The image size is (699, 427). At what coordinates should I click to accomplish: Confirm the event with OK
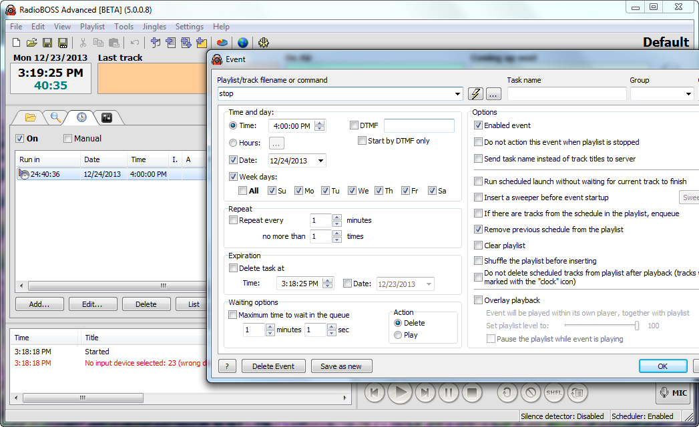[x=663, y=366]
